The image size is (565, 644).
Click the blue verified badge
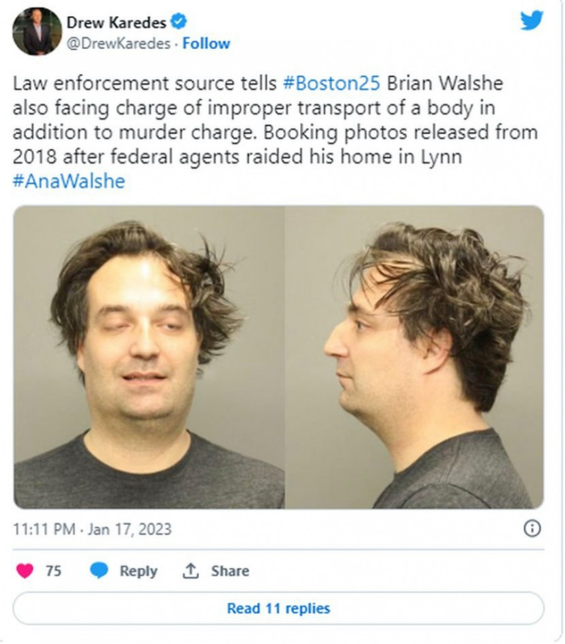178,22
